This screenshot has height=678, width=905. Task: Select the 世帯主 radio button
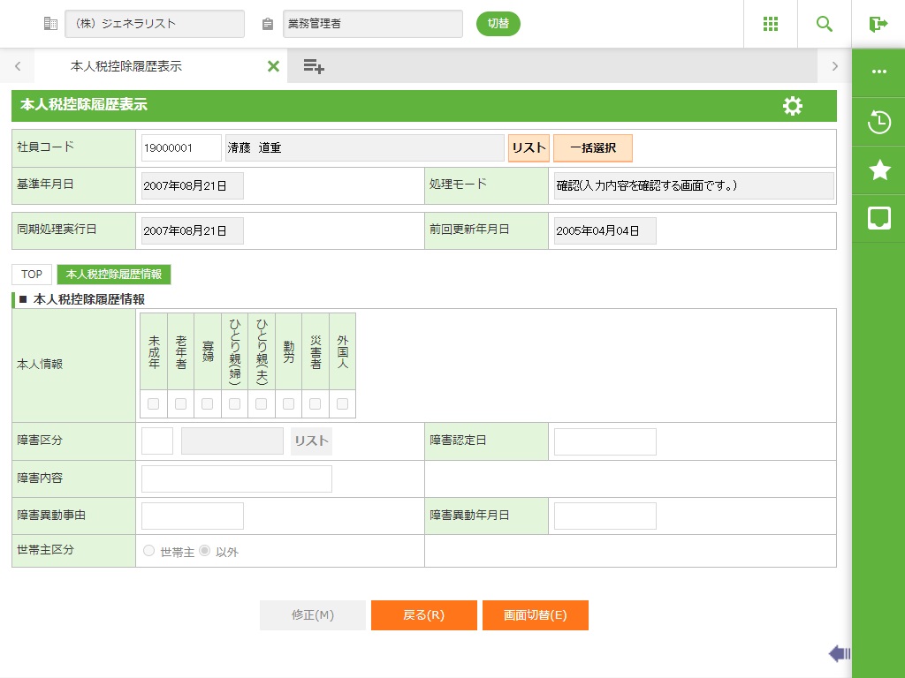tap(148, 551)
